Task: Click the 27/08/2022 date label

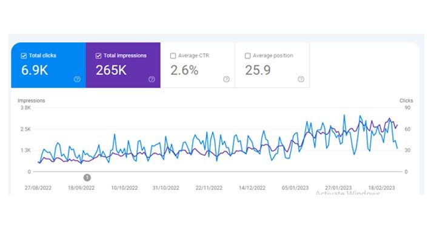Action: (38, 188)
